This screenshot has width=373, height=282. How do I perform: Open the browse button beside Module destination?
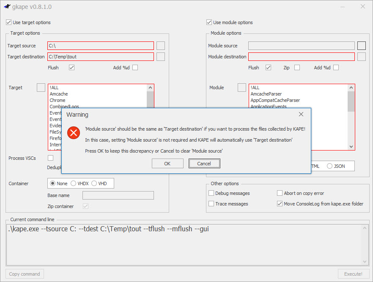(x=362, y=57)
